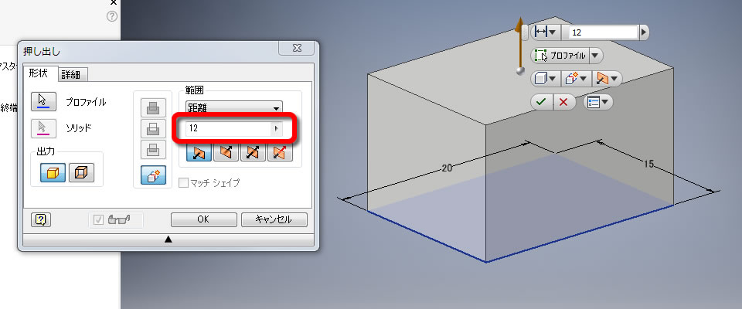Select asymmetric extrude direction icon
This screenshot has height=309, width=742.
(x=280, y=152)
